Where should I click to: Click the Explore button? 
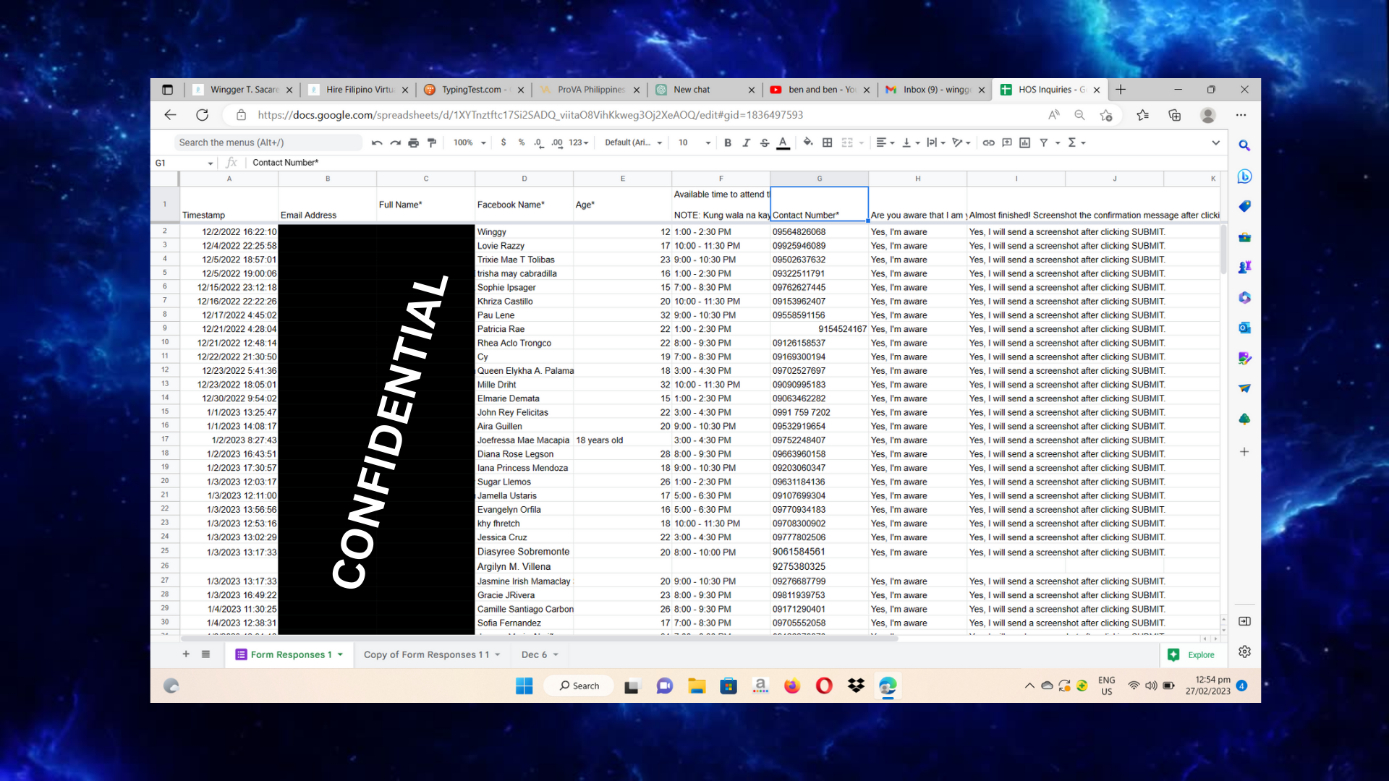[1192, 654]
